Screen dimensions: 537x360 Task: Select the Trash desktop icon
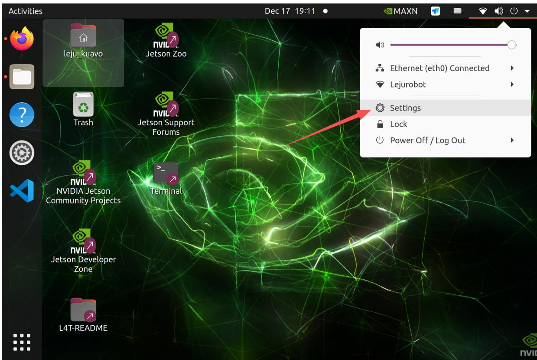[83, 108]
